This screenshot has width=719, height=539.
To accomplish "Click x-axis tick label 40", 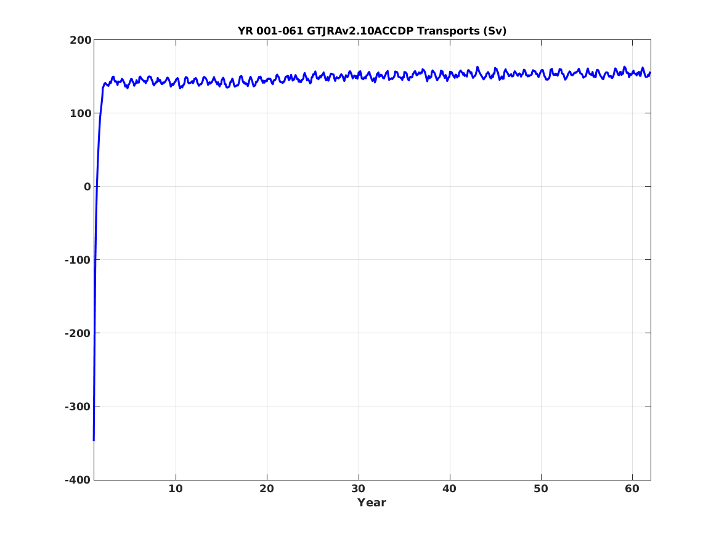I will pos(449,488).
